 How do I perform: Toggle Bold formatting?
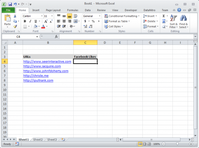point(25,21)
